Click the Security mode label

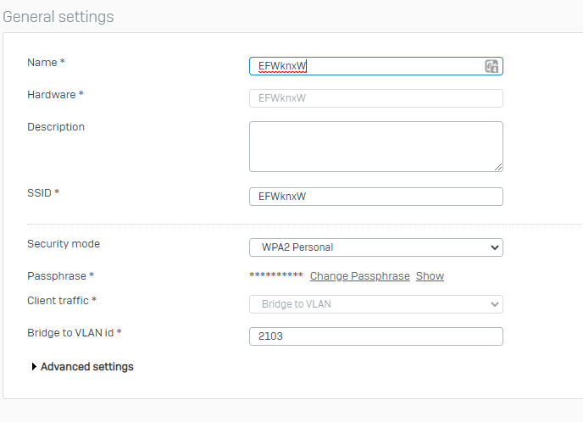tap(64, 244)
